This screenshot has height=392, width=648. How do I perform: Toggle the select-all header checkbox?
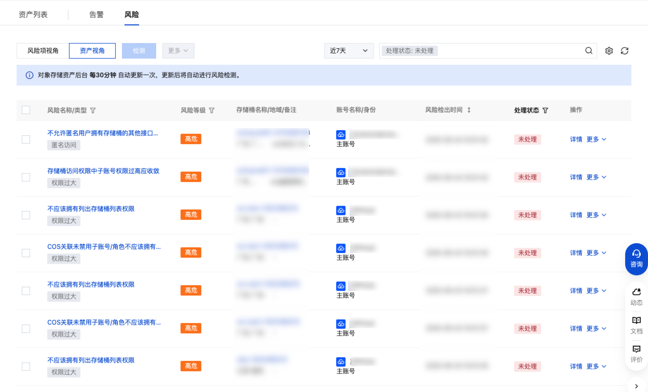point(26,110)
